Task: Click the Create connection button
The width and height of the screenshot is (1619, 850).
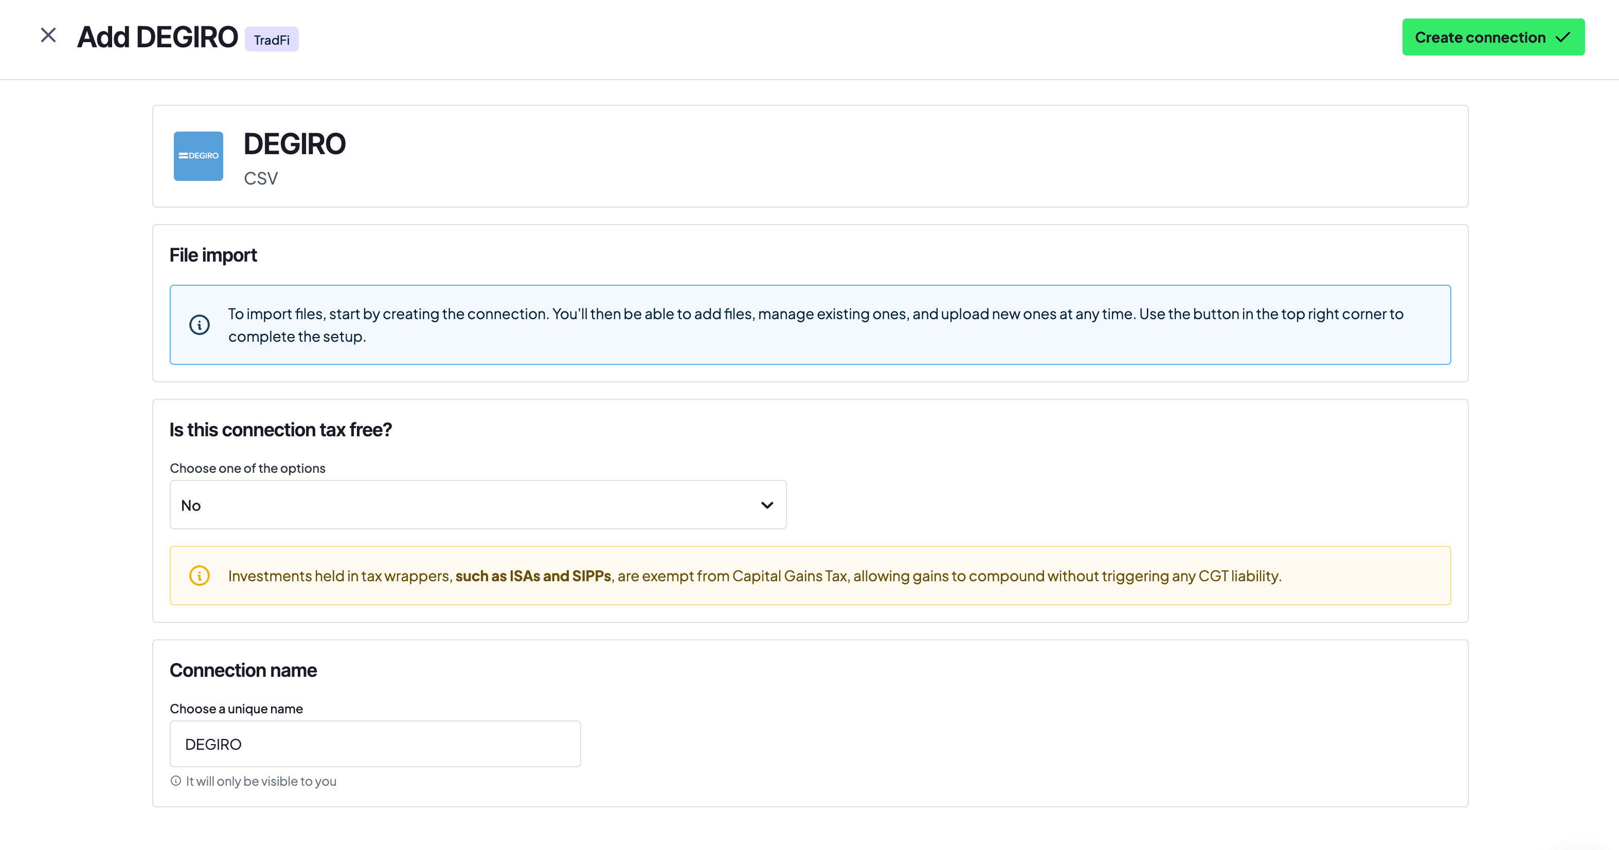Action: pyautogui.click(x=1492, y=37)
